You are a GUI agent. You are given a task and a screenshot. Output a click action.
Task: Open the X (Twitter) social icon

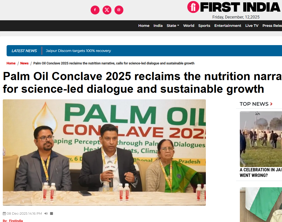107,10
